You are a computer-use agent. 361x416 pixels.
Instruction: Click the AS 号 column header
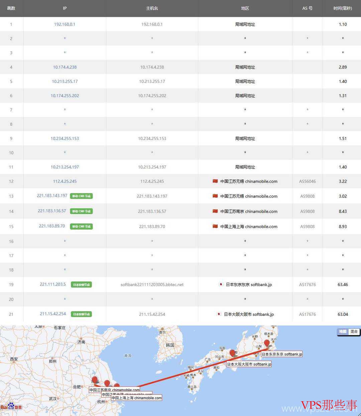click(308, 8)
